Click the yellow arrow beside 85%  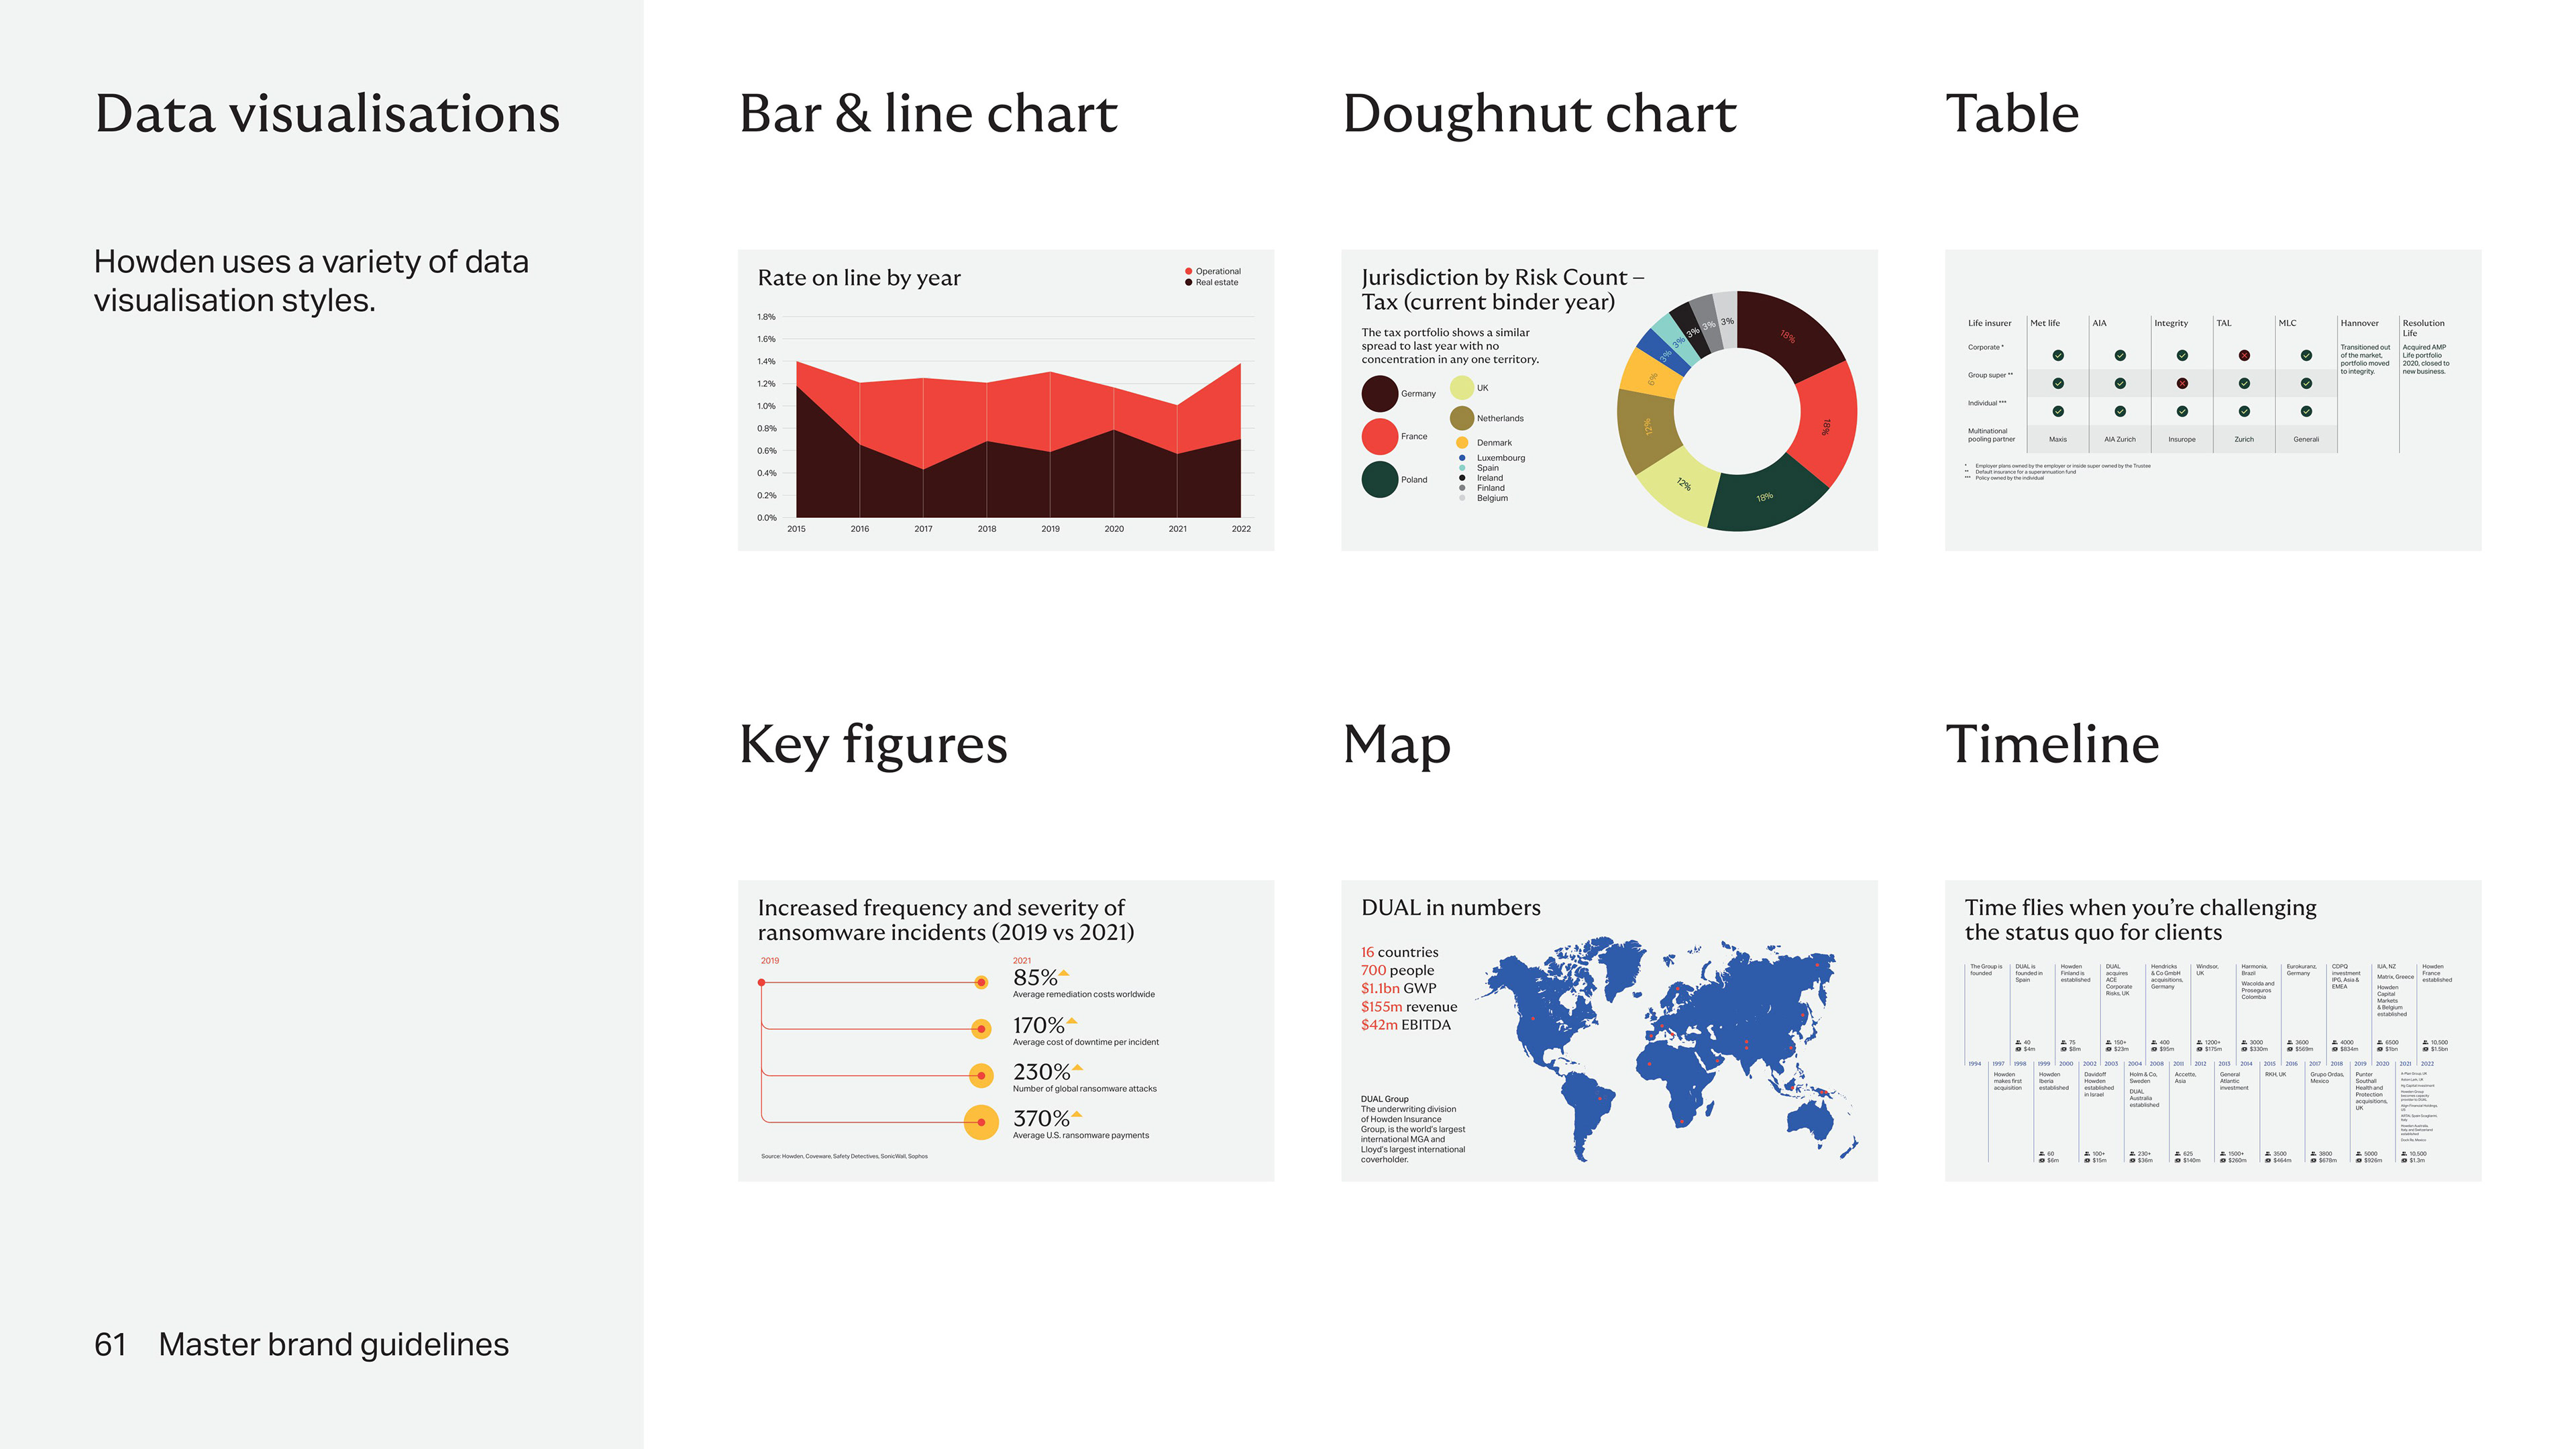tap(1064, 972)
